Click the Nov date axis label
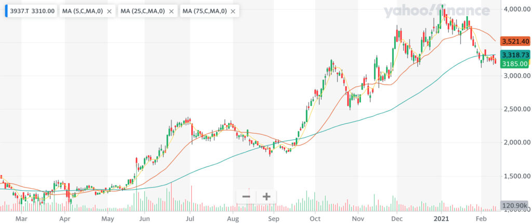532x223 pixels. pos(357,219)
